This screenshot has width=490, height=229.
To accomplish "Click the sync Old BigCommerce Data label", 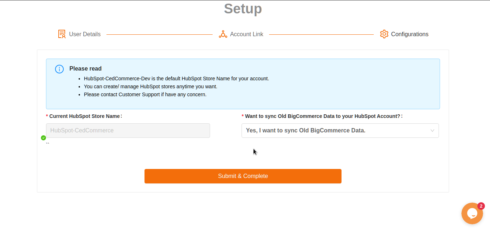I will (323, 116).
